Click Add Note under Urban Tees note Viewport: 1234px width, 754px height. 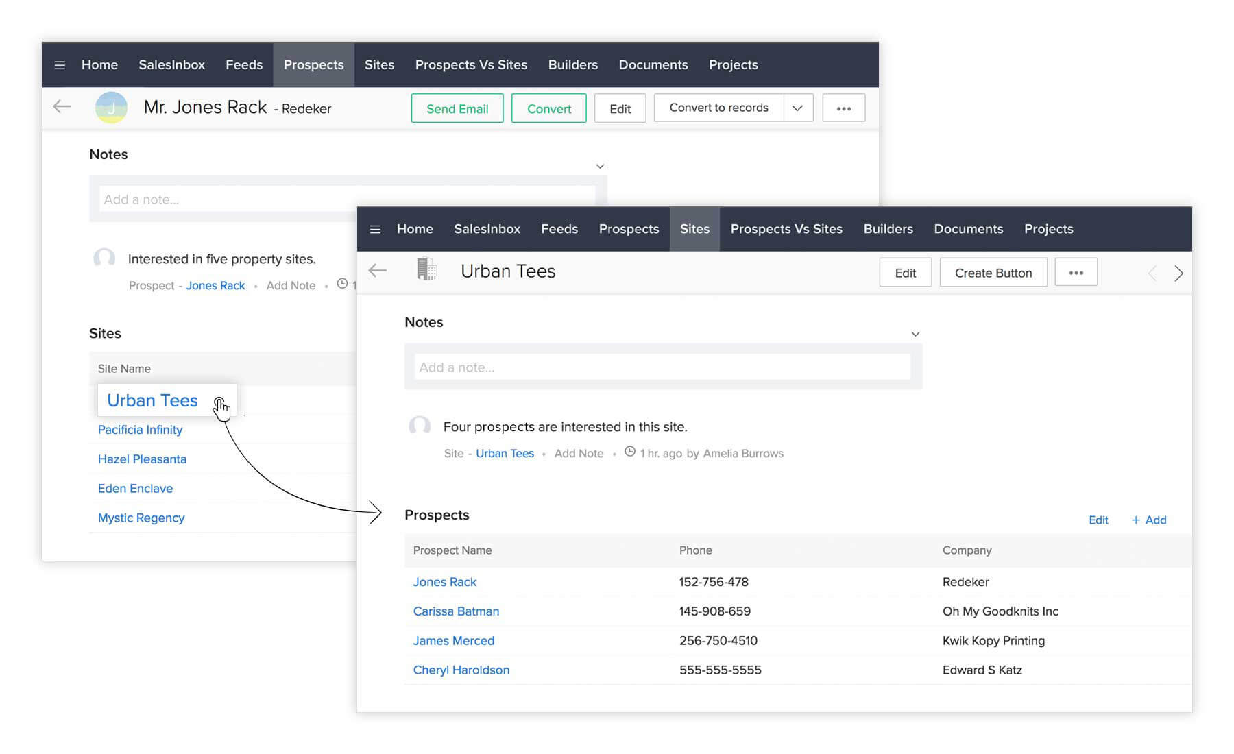tap(579, 453)
